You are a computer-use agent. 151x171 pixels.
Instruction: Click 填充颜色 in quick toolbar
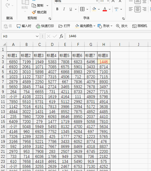[x=84, y=26]
